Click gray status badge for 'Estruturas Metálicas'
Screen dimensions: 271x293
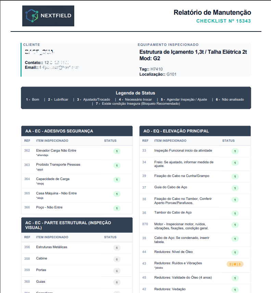(117, 248)
